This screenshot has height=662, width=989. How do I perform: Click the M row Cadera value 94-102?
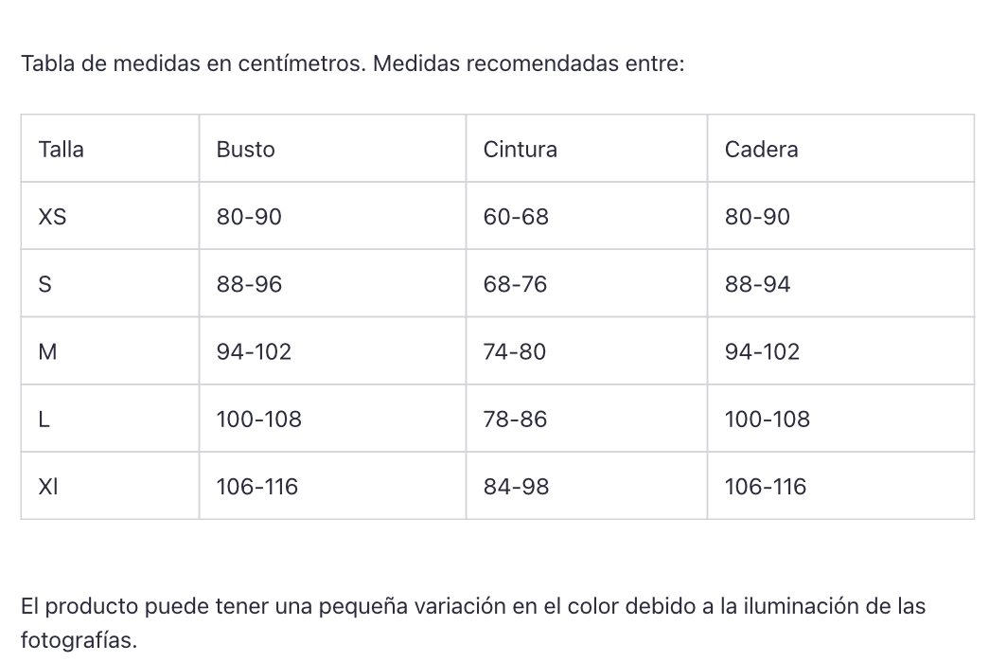tap(762, 352)
